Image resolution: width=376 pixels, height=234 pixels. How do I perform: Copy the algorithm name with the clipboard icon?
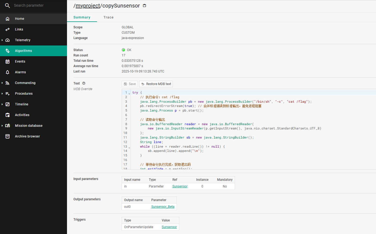[144, 6]
